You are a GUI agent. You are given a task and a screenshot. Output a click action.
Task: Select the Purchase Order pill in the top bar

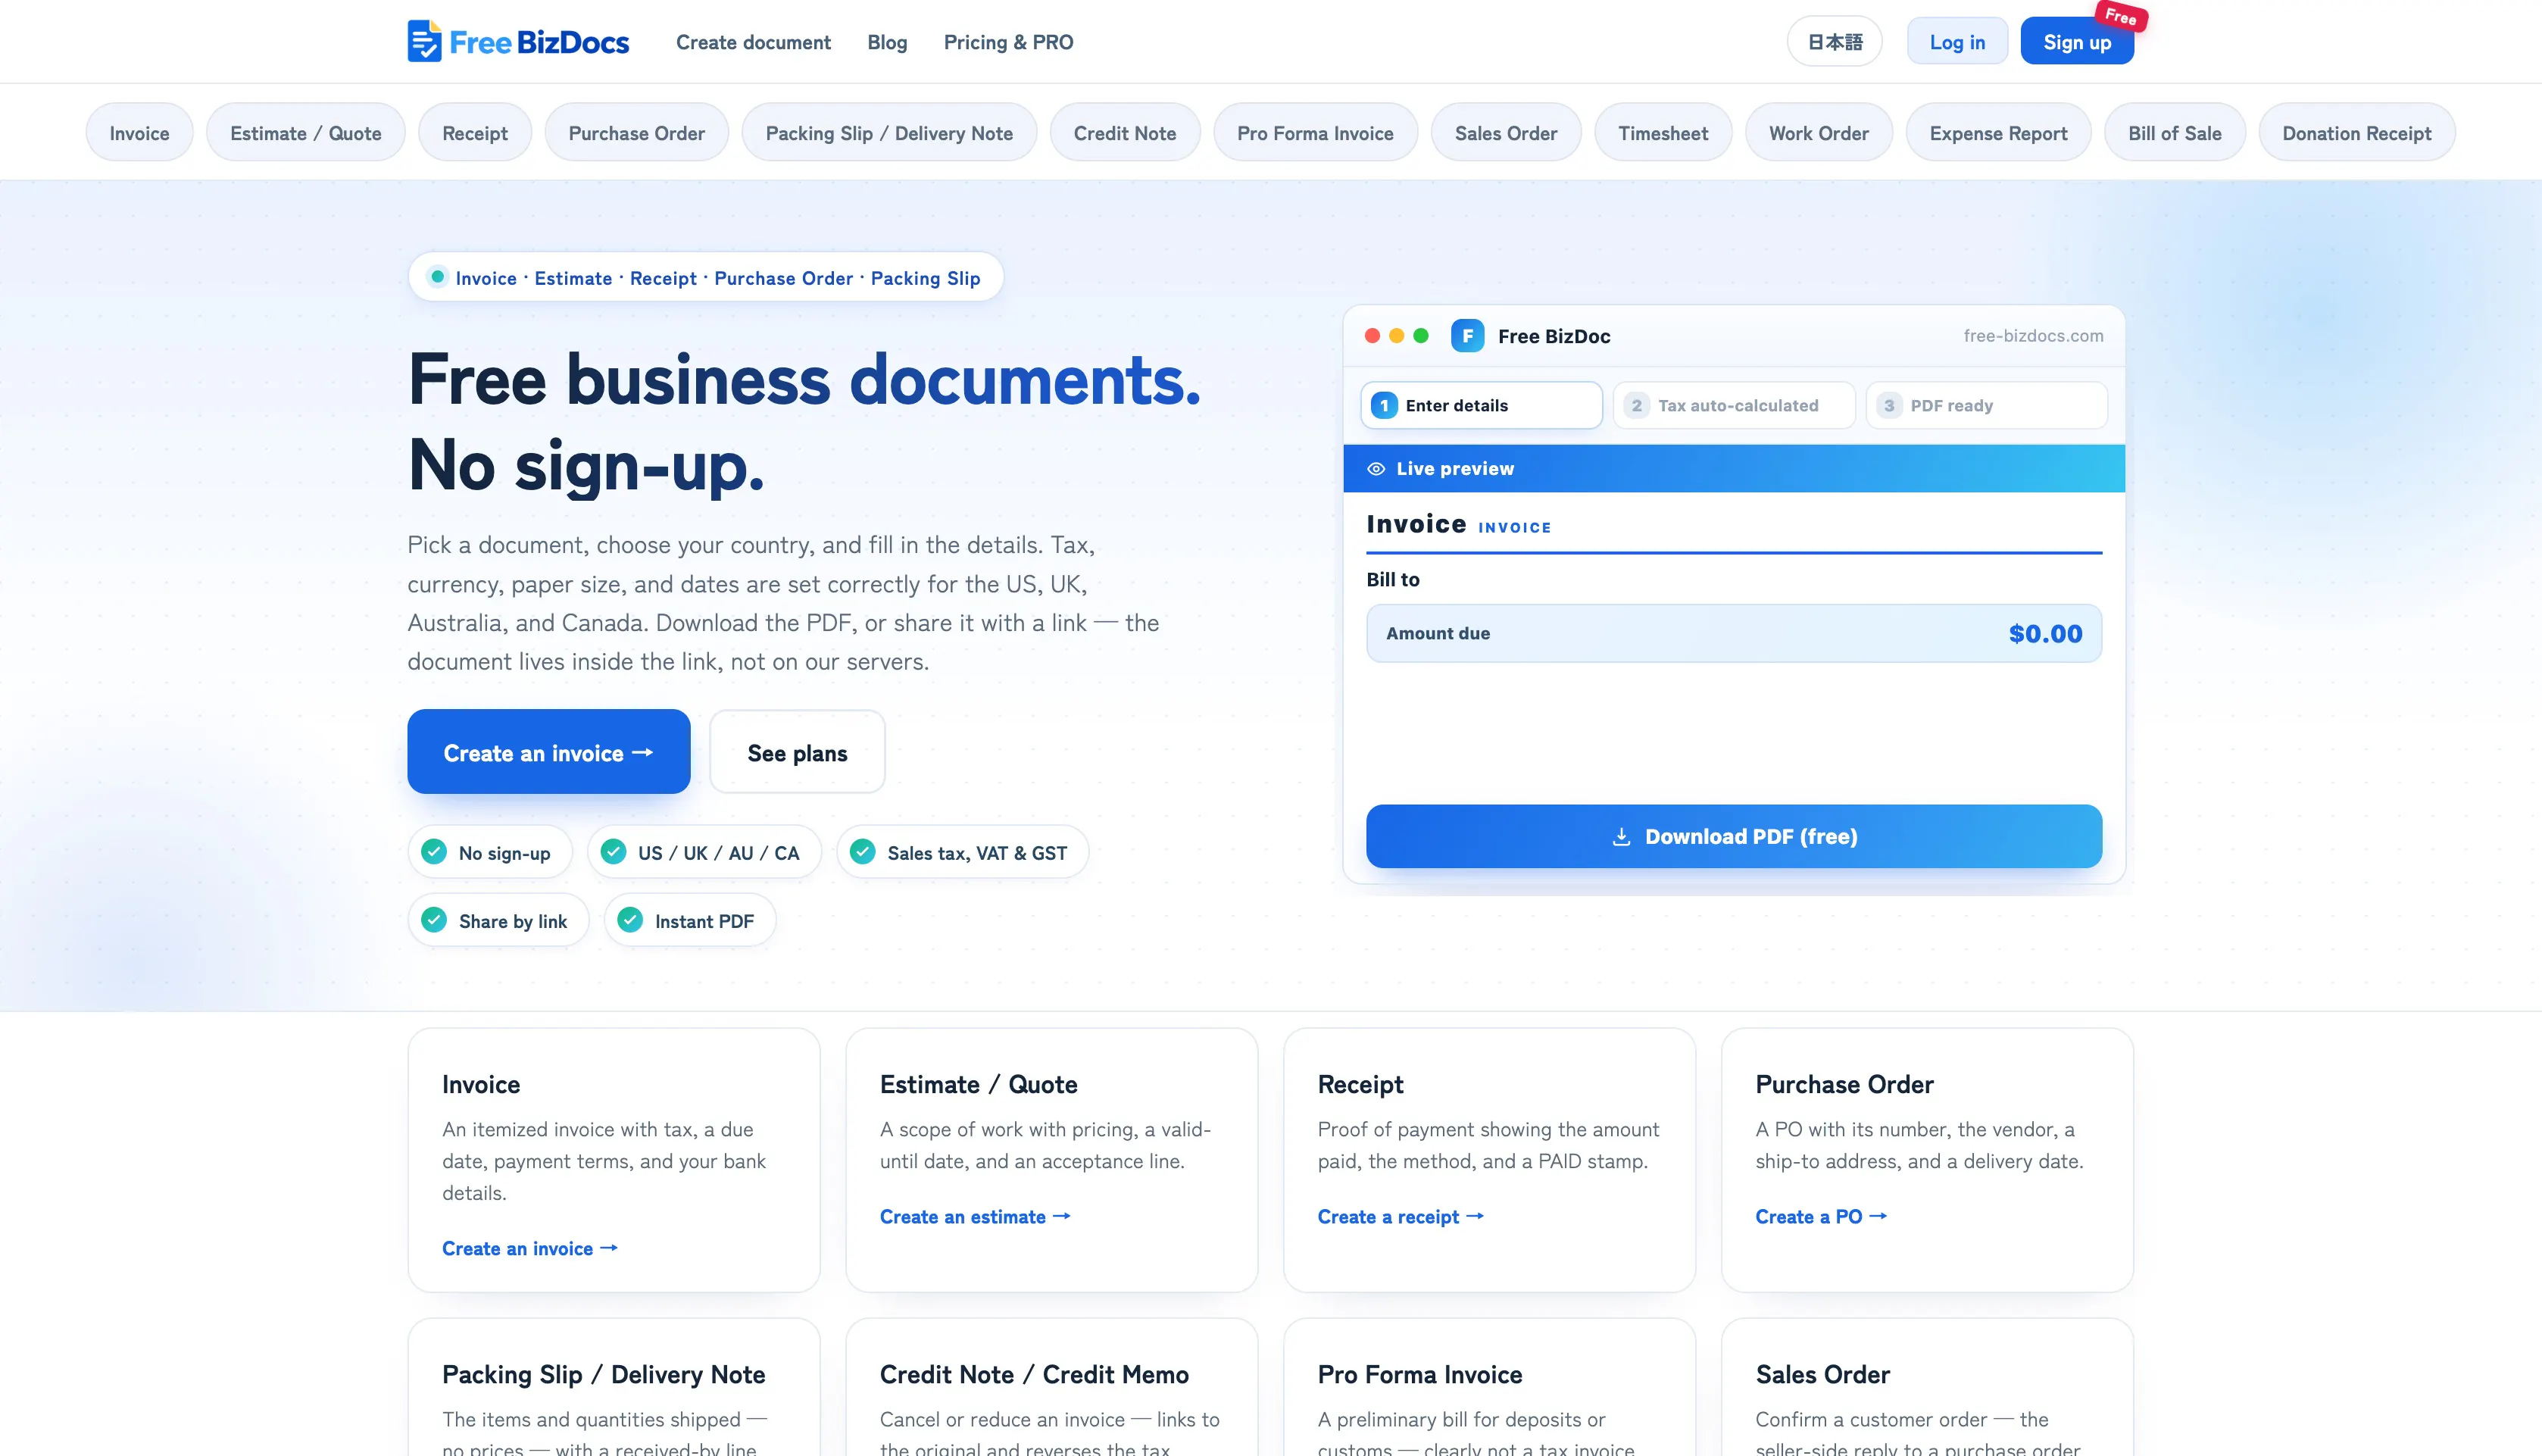635,133
